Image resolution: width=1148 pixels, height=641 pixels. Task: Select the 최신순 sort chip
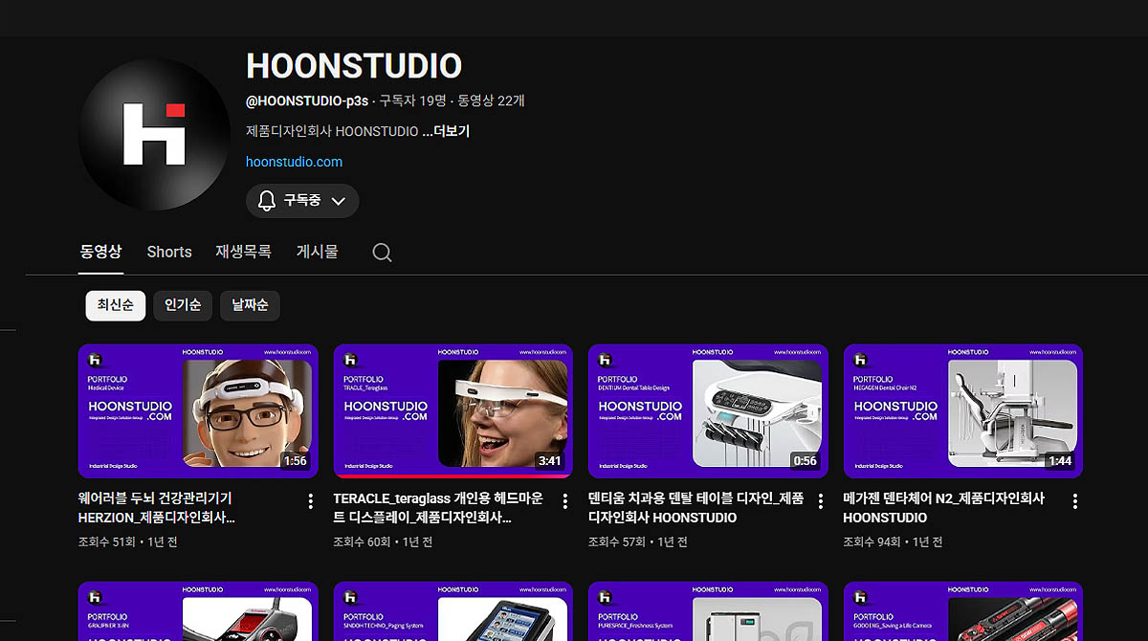pos(115,306)
